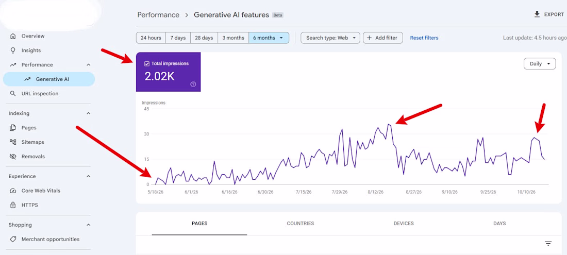567x255 pixels.
Task: Select Generative AI in the sidebar
Action: coord(49,79)
